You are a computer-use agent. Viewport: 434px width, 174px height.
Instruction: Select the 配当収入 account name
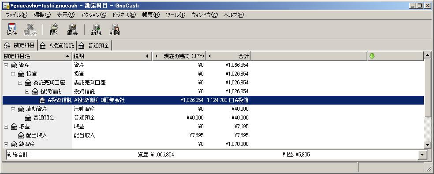pos(37,135)
